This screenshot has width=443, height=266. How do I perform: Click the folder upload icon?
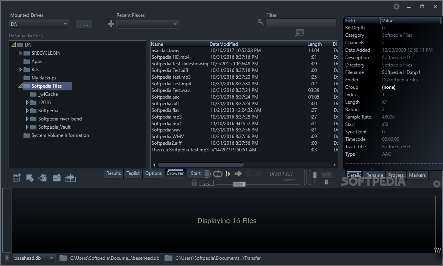[x=57, y=178]
